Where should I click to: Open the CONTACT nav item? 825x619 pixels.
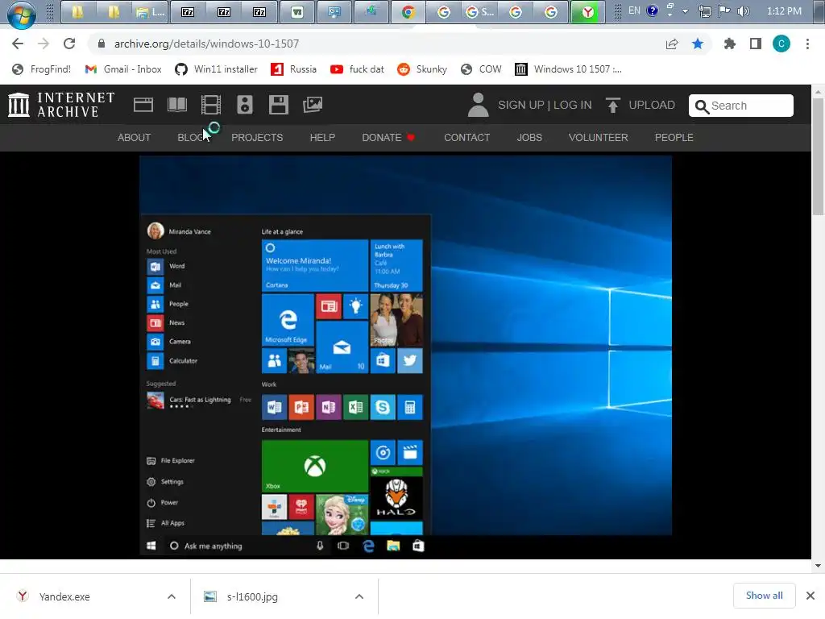pyautogui.click(x=466, y=137)
